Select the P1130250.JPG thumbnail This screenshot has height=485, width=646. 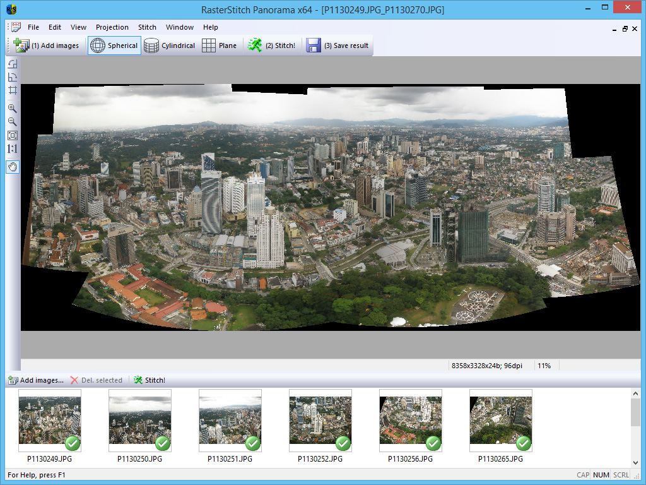139,420
